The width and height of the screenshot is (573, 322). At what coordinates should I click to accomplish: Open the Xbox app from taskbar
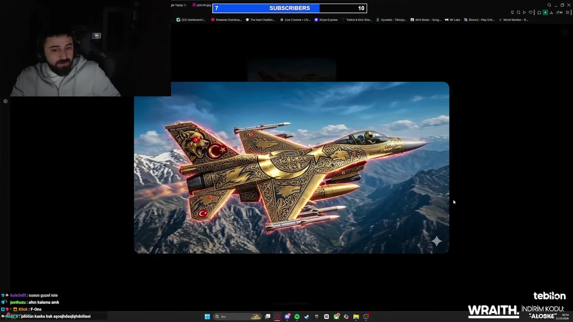[x=336, y=317]
